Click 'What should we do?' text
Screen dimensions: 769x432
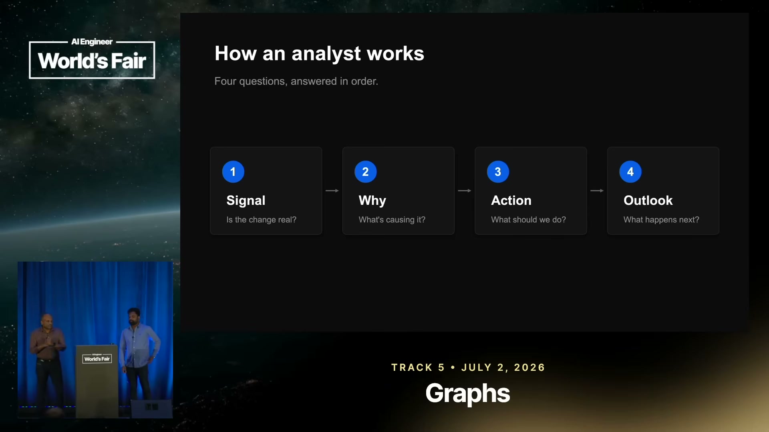[x=528, y=220]
